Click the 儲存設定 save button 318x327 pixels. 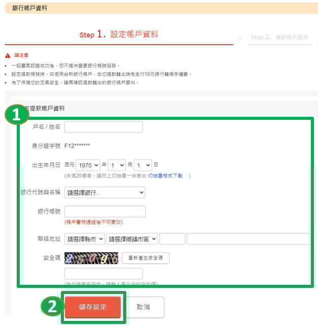click(x=93, y=307)
